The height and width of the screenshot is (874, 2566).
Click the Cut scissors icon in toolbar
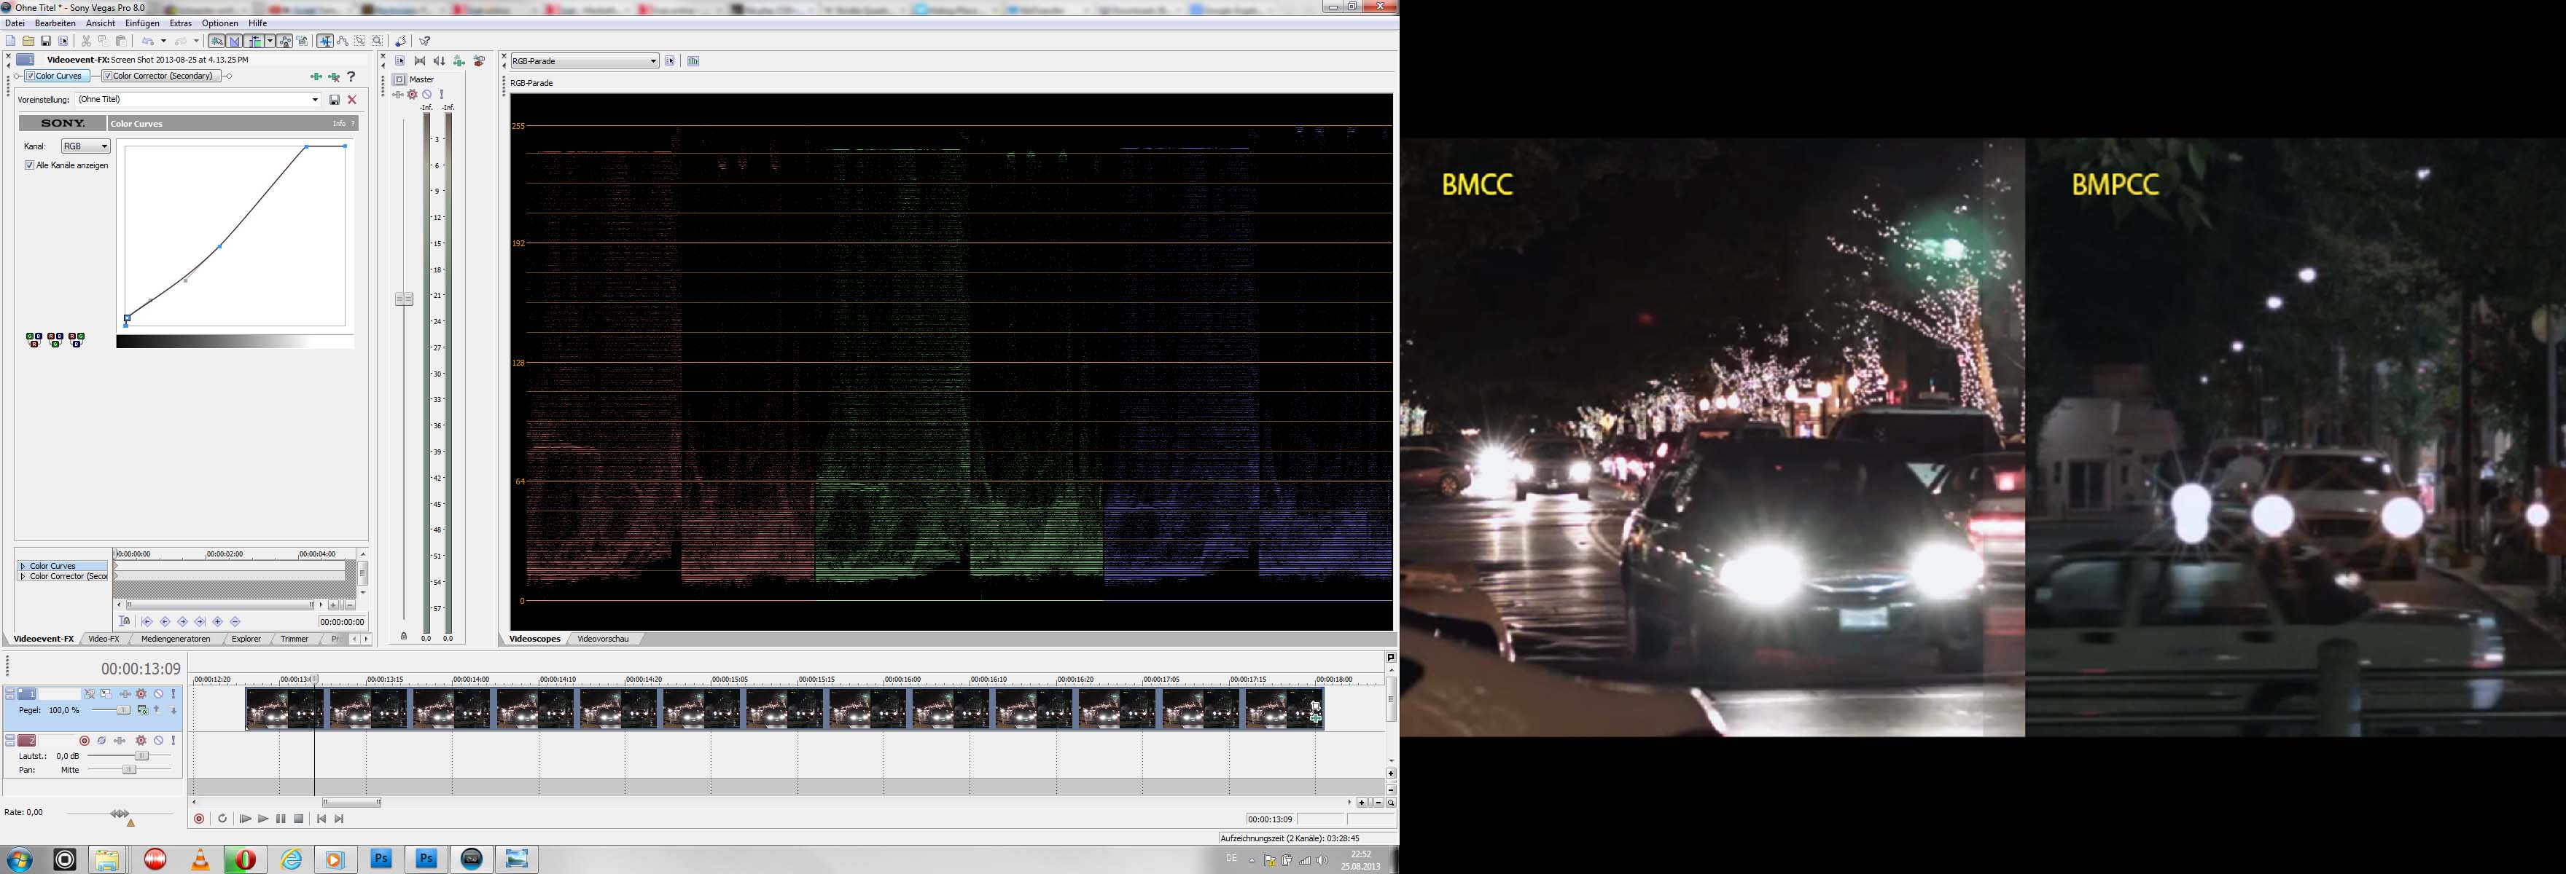(86, 41)
